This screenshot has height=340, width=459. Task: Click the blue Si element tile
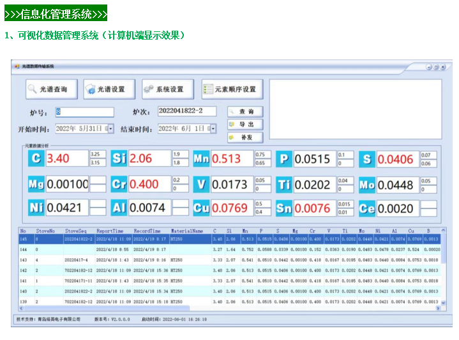(x=119, y=158)
